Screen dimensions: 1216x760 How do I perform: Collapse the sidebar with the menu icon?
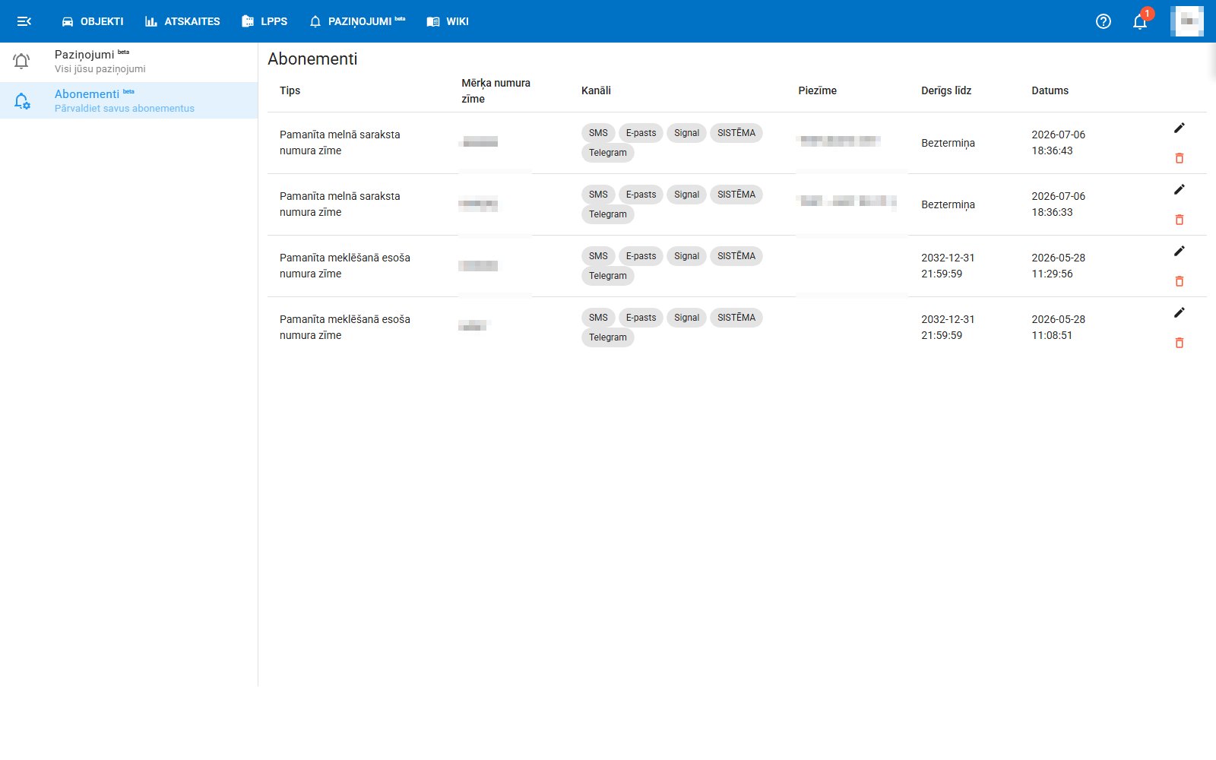pyautogui.click(x=24, y=21)
